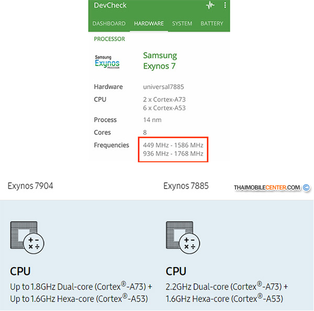Click the universal7885 hardware value

164,87
